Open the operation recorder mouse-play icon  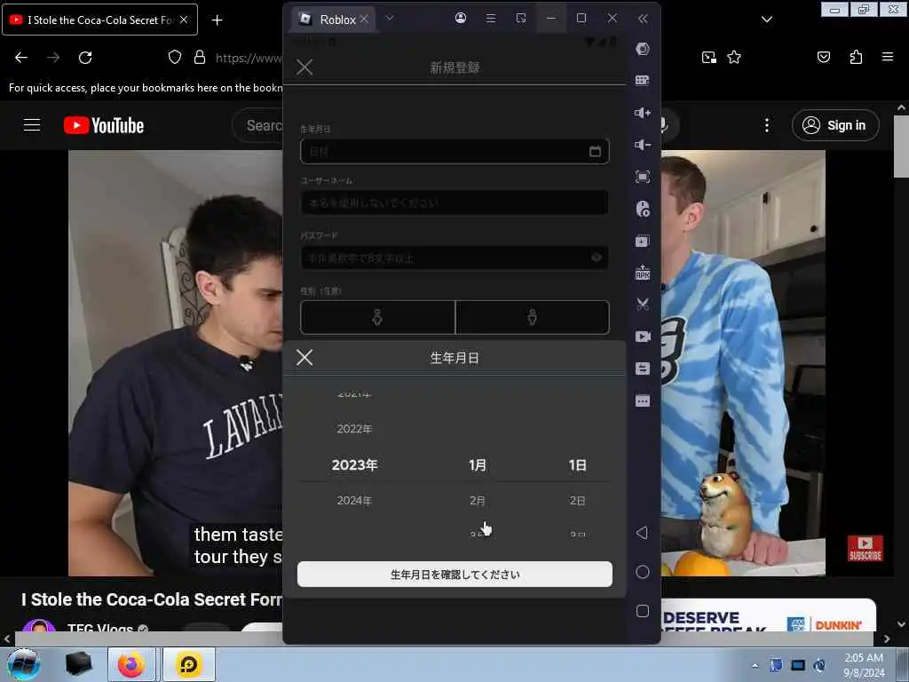[643, 209]
